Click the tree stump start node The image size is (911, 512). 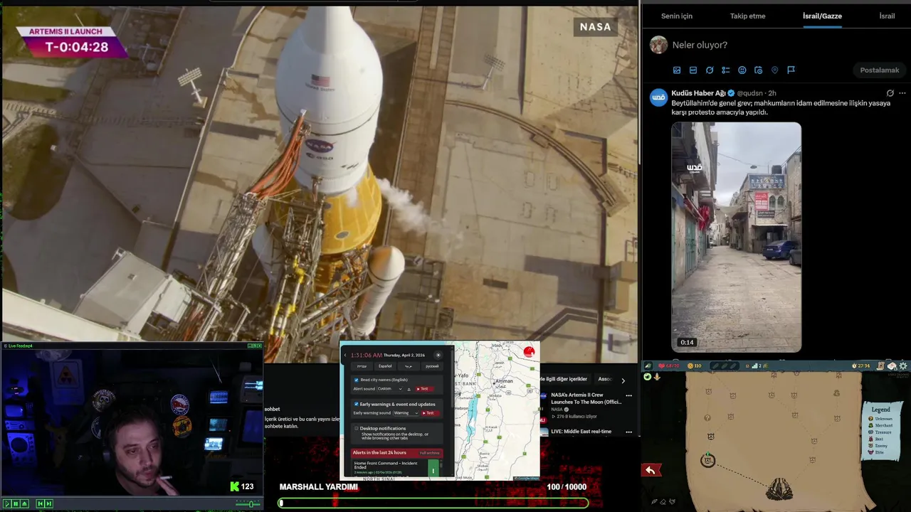(x=779, y=489)
